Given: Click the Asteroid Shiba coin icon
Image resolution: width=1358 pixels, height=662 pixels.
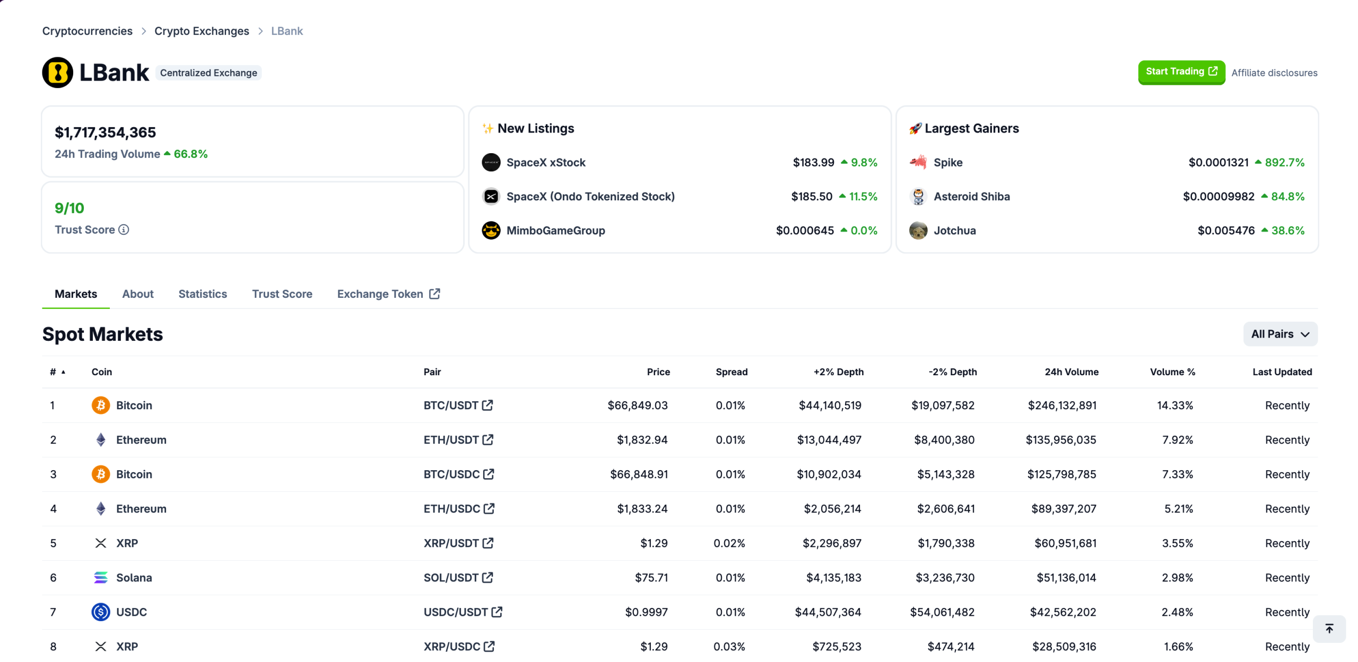Looking at the screenshot, I should (x=918, y=197).
